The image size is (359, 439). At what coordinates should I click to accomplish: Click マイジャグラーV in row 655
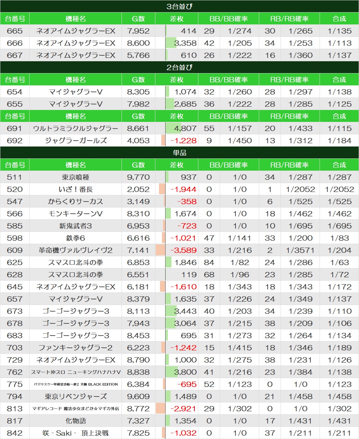pyautogui.click(x=76, y=104)
